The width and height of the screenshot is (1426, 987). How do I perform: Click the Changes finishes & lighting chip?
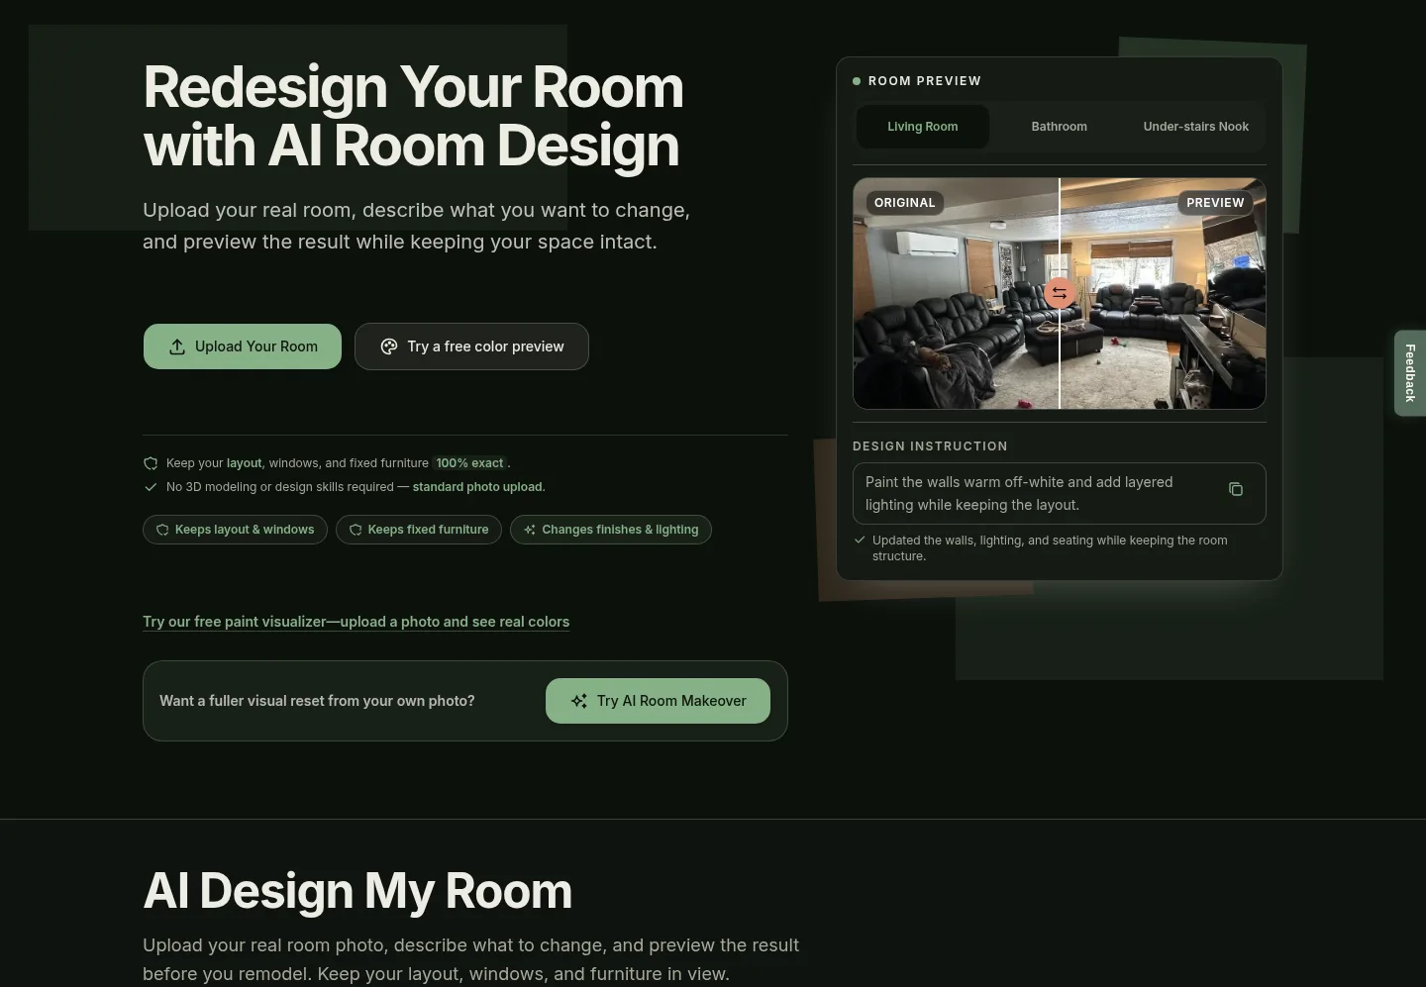point(611,530)
